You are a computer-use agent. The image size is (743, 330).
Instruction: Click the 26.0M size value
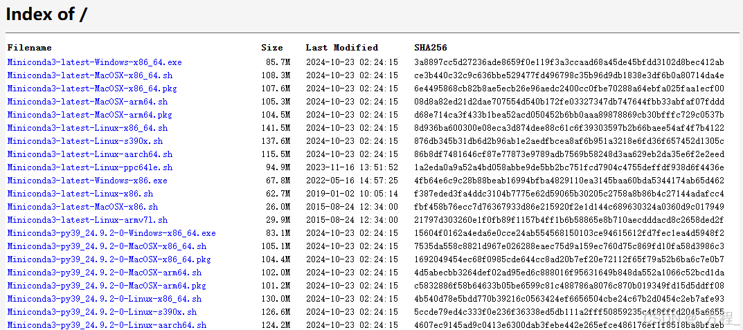(278, 207)
